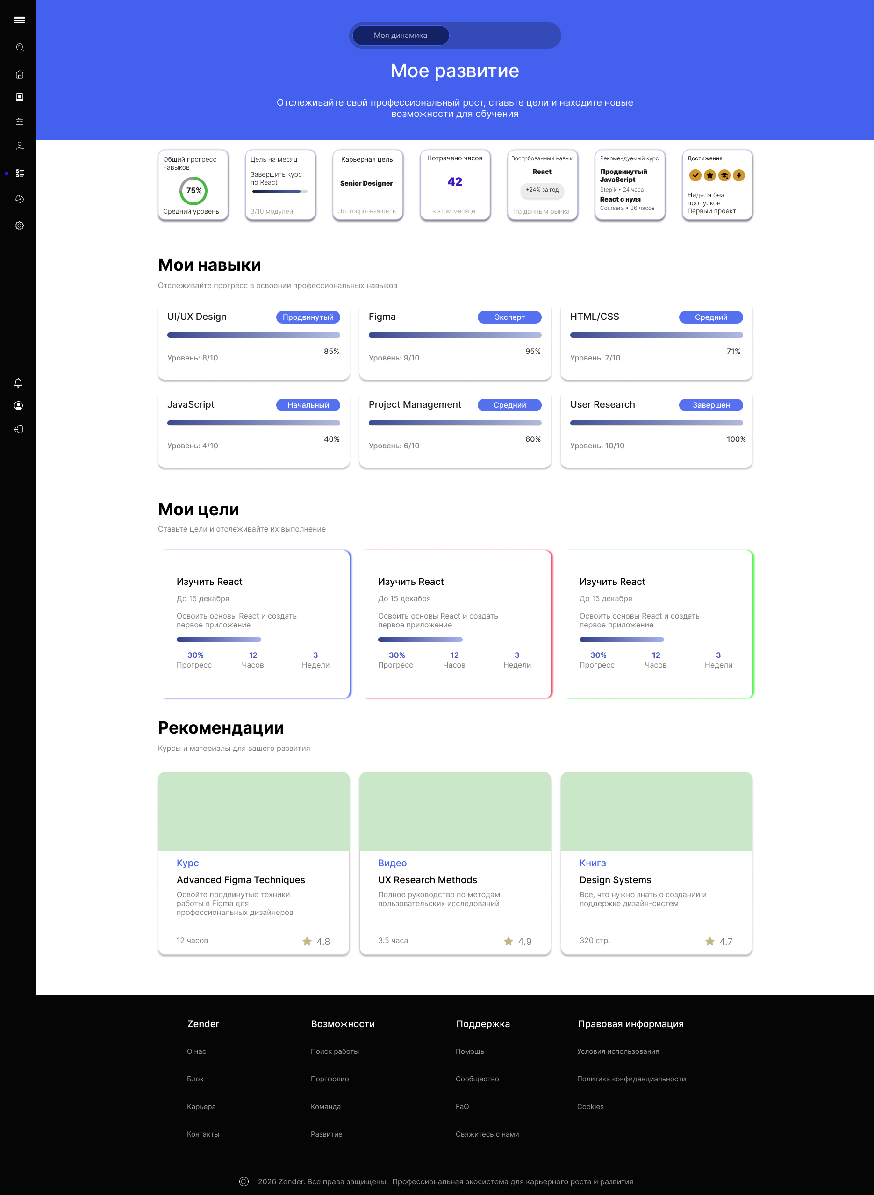Click the logout arrow icon in the sidebar
The width and height of the screenshot is (874, 1195).
[x=18, y=429]
